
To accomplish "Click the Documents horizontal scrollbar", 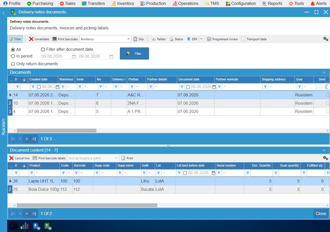I will (x=56, y=131).
